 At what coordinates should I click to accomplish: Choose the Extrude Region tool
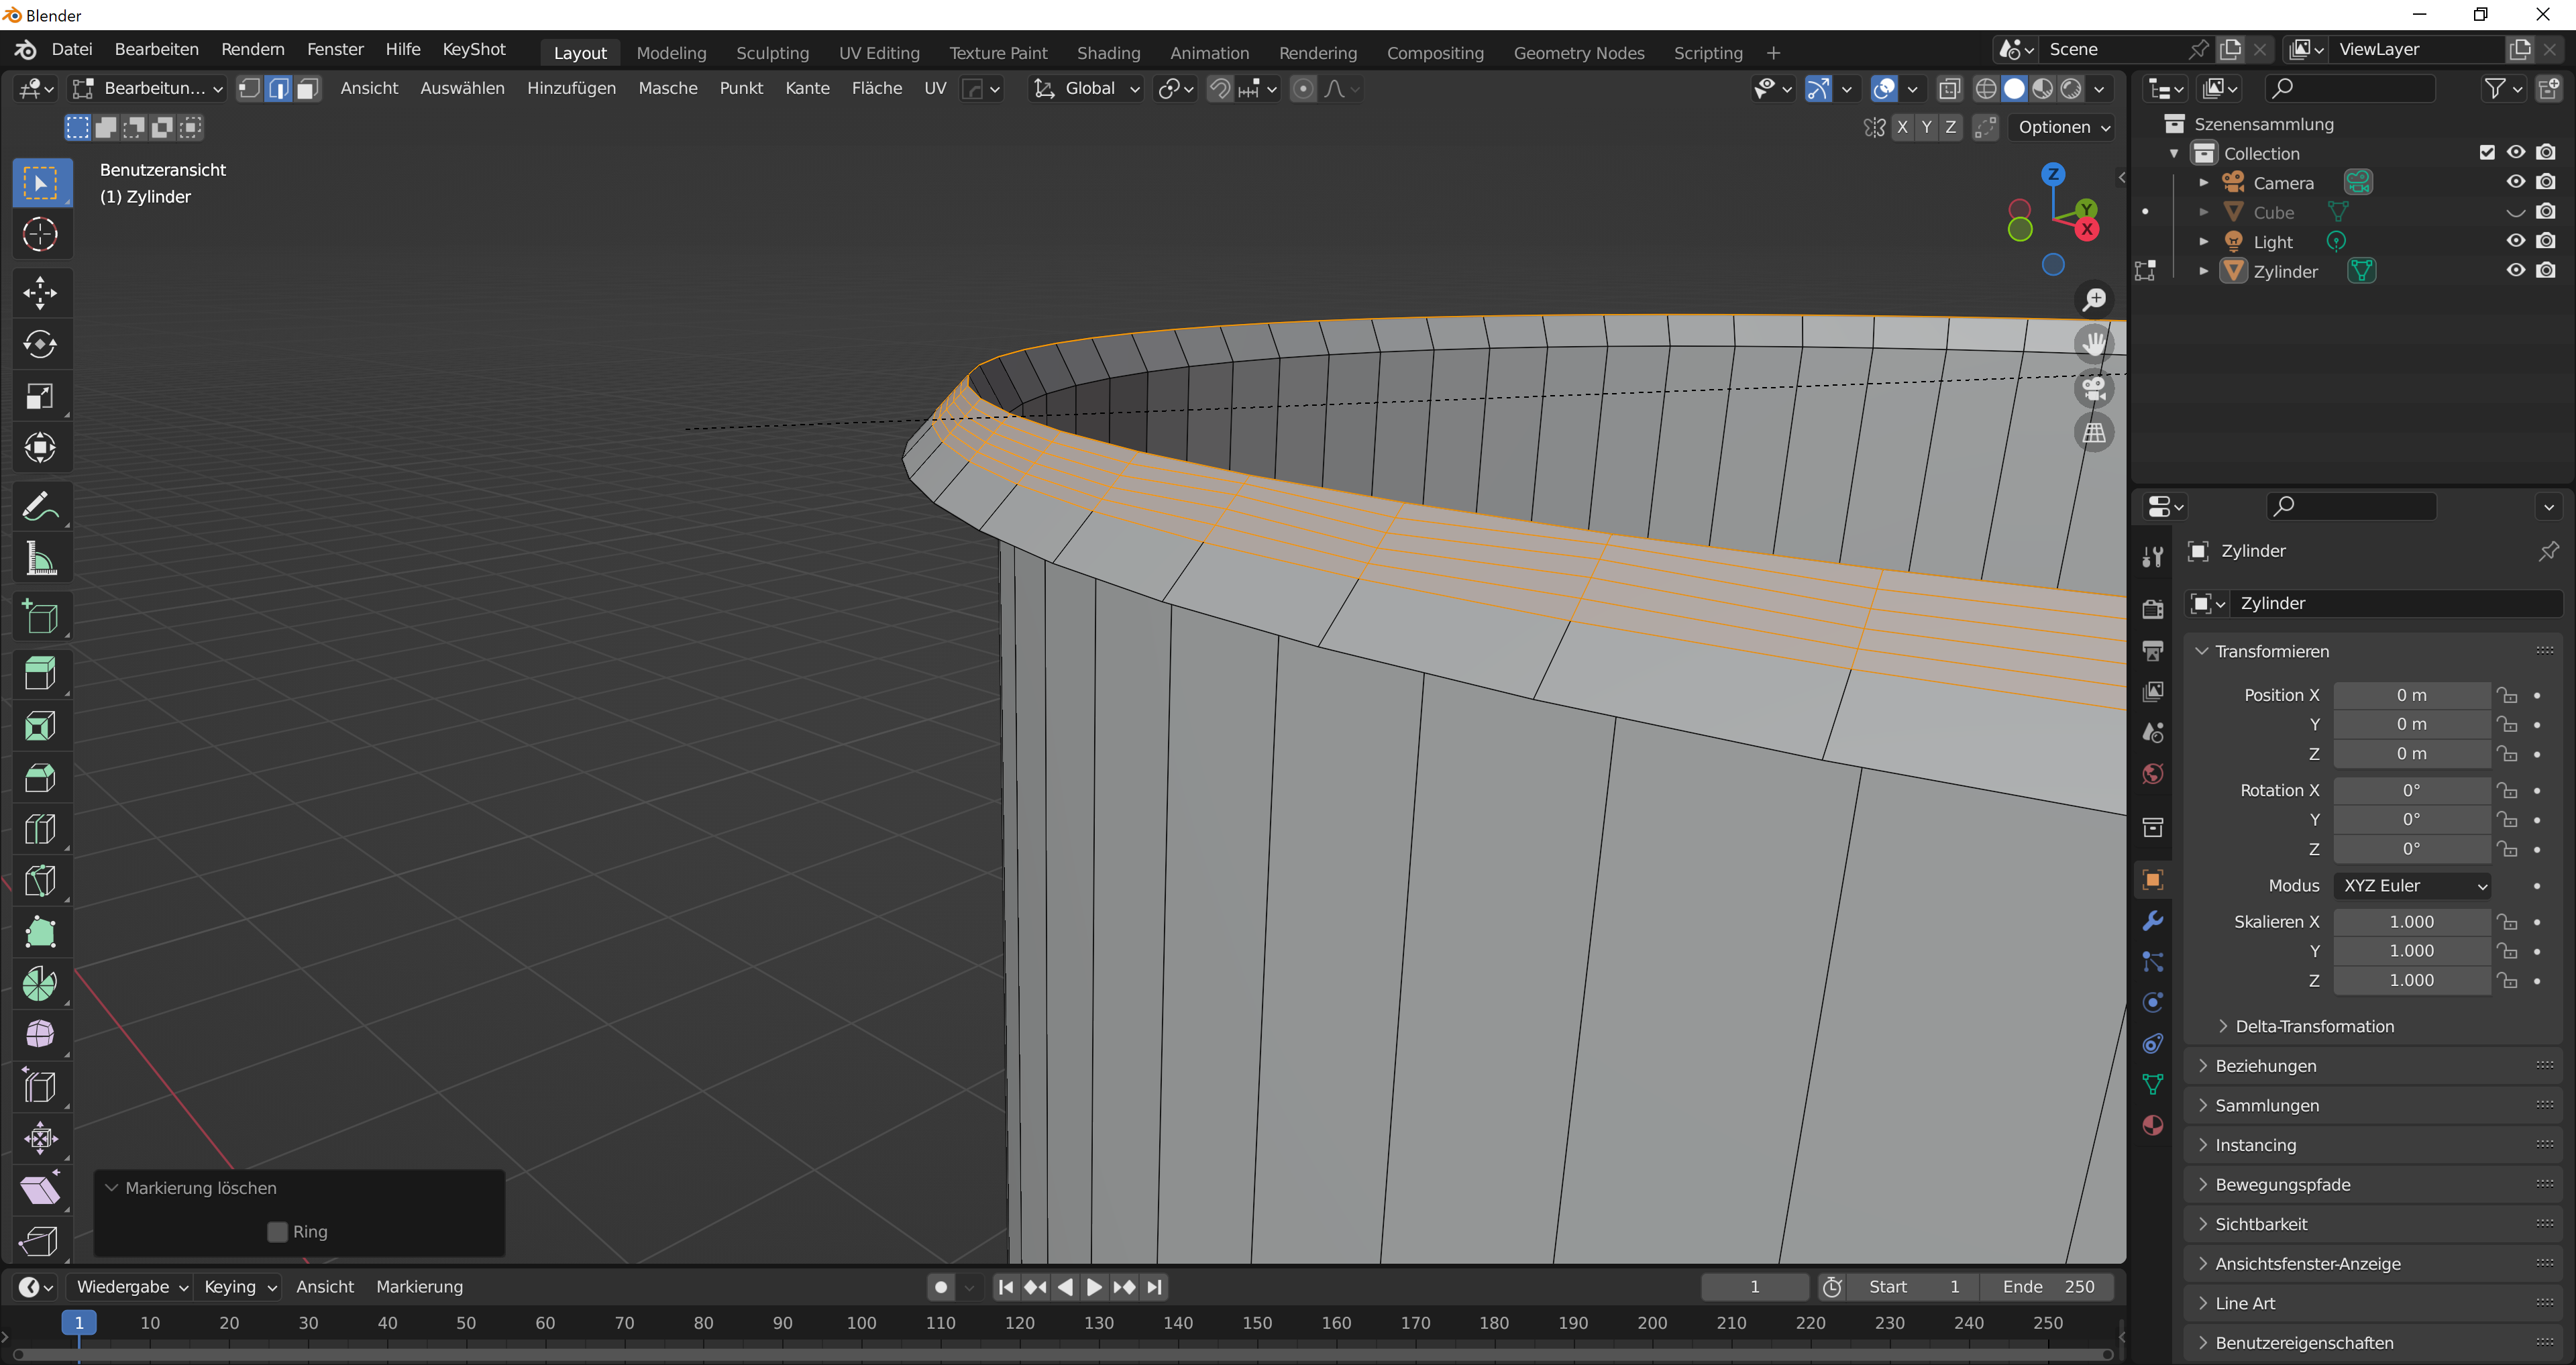pos(40,673)
